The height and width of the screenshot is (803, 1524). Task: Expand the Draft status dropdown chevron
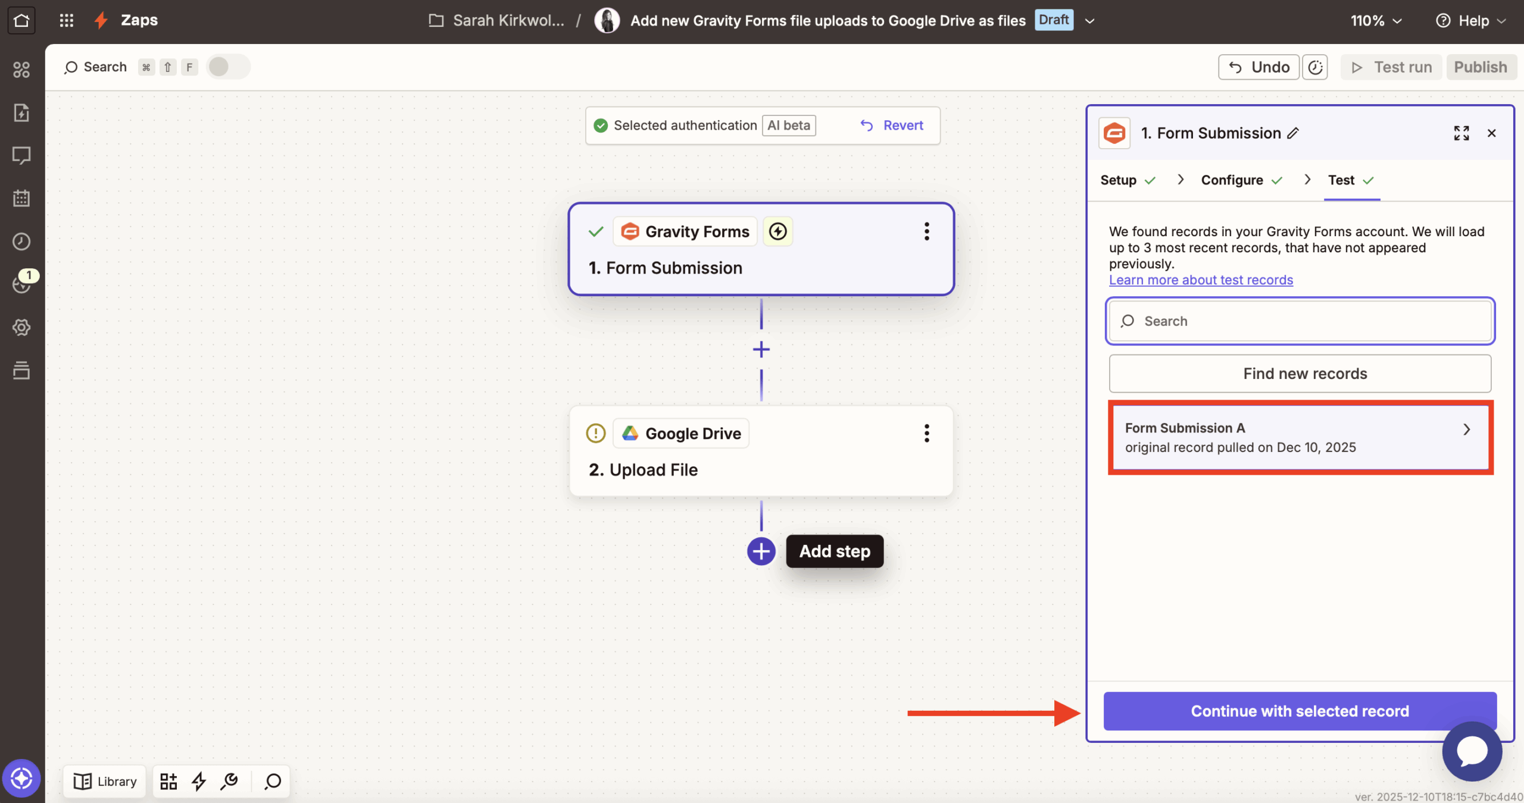pos(1090,20)
